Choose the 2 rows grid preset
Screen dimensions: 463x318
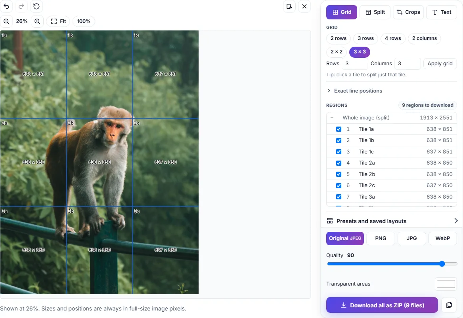pyautogui.click(x=339, y=38)
